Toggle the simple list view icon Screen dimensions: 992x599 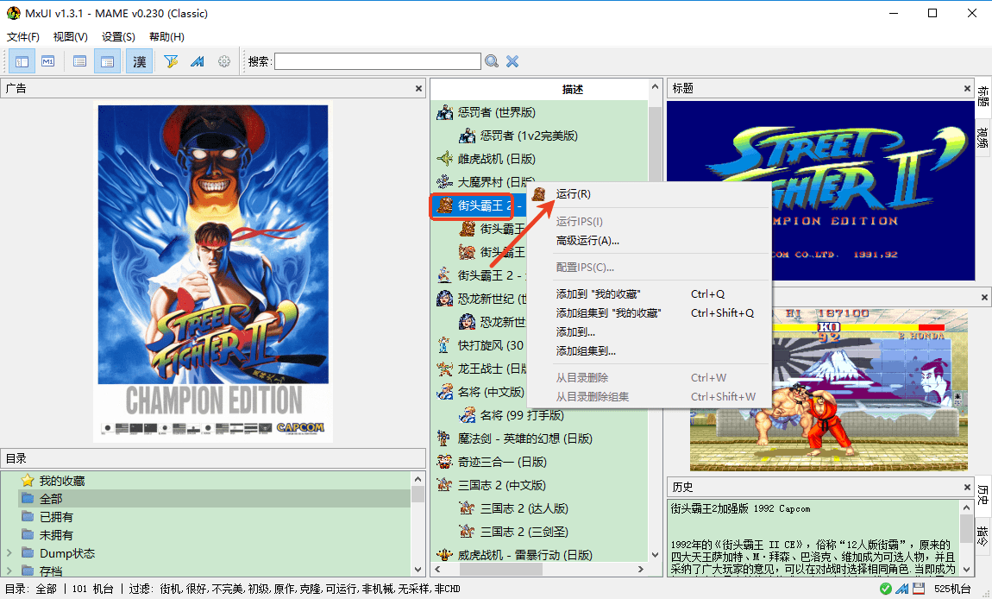click(x=78, y=60)
